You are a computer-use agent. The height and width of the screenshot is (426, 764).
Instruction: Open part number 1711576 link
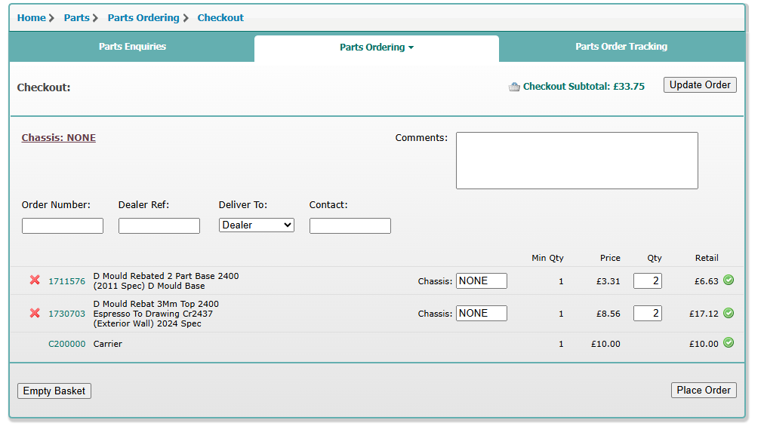pyautogui.click(x=66, y=281)
